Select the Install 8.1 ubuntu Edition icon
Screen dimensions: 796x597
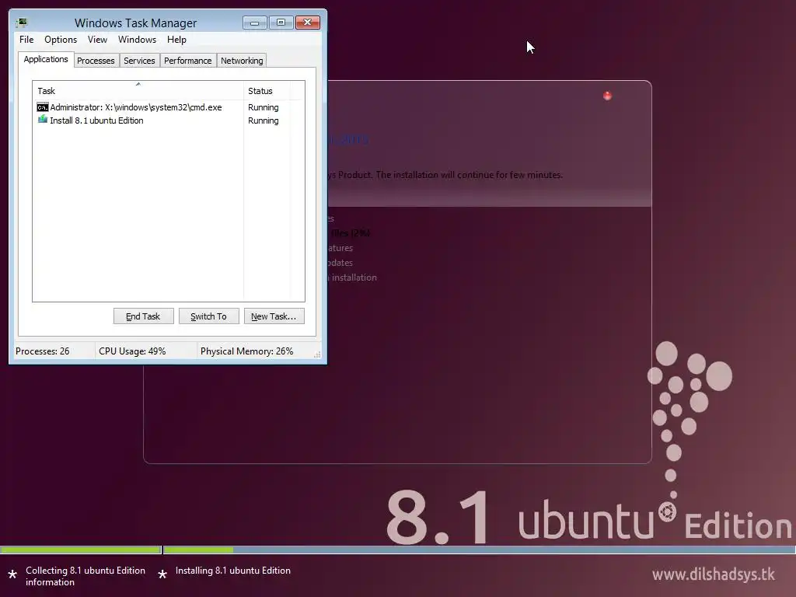[x=43, y=120]
